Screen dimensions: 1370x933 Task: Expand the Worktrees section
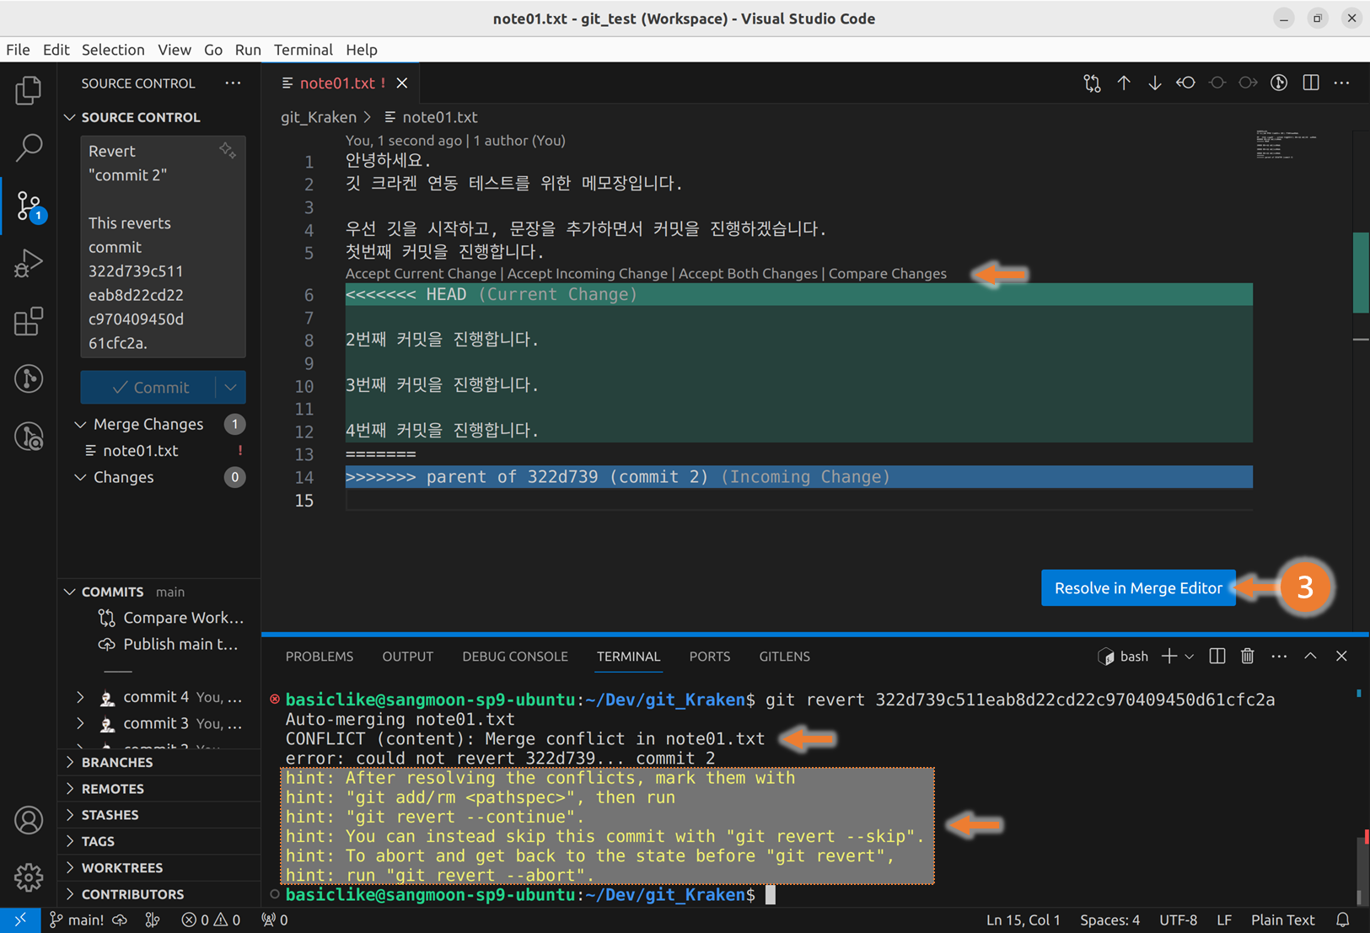click(x=70, y=868)
